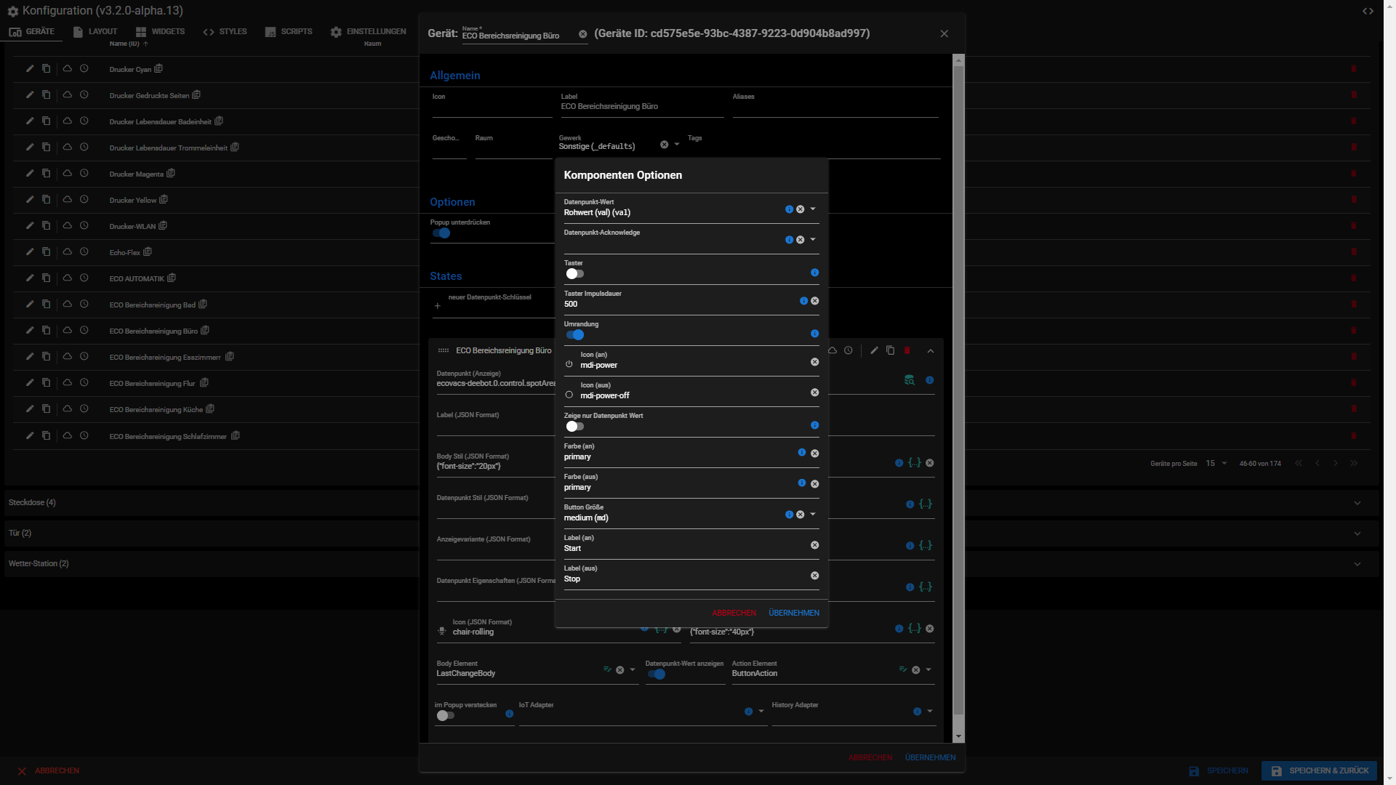Image resolution: width=1396 pixels, height=785 pixels.
Task: Expand the Tür (2) group
Action: tap(691, 534)
